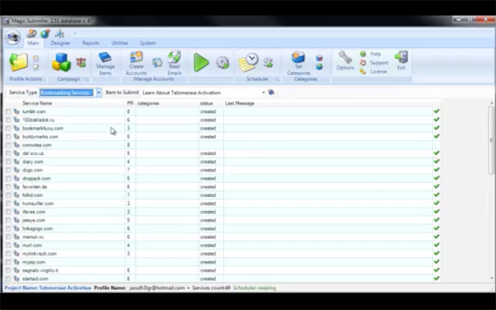The width and height of the screenshot is (496, 310).
Task: Open the Service Type dropdown arrow
Action: pyautogui.click(x=99, y=92)
